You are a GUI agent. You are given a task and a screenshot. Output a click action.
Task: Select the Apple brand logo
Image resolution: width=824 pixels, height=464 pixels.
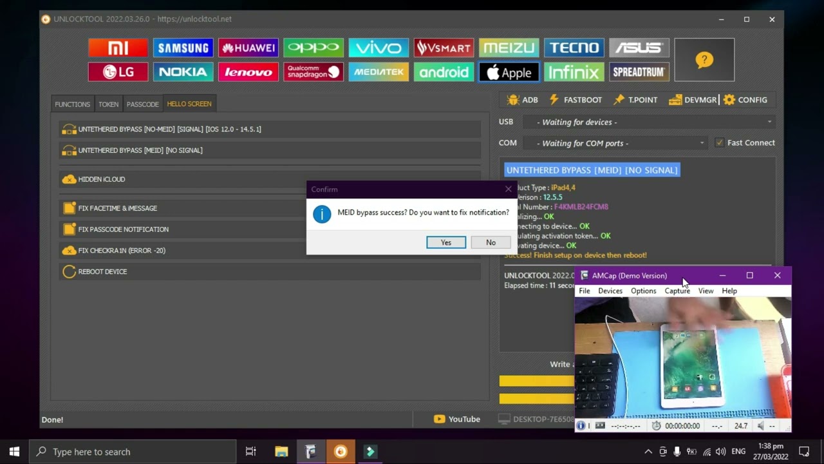click(509, 72)
